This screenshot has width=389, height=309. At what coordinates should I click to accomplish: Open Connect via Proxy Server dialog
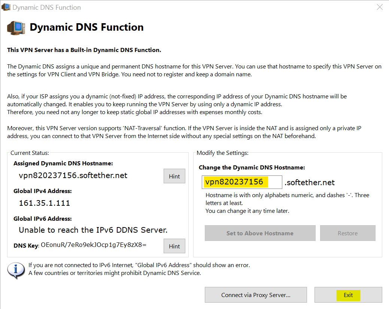[256, 295]
